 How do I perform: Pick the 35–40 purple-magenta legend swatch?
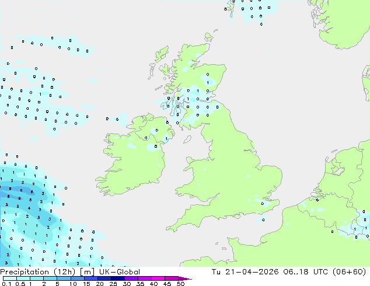tap(144, 278)
